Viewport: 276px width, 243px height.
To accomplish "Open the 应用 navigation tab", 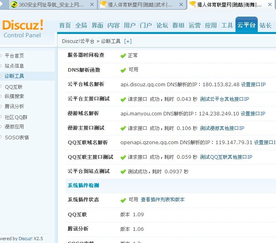I will click(x=211, y=26).
